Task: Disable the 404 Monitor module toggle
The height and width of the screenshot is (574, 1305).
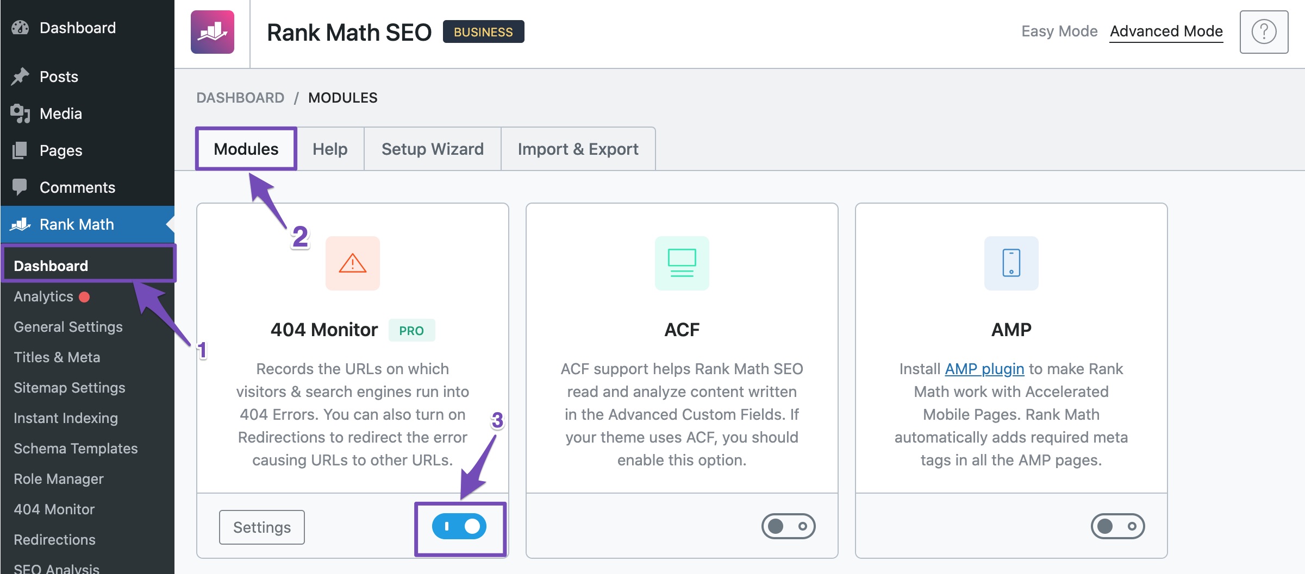Action: (x=459, y=526)
